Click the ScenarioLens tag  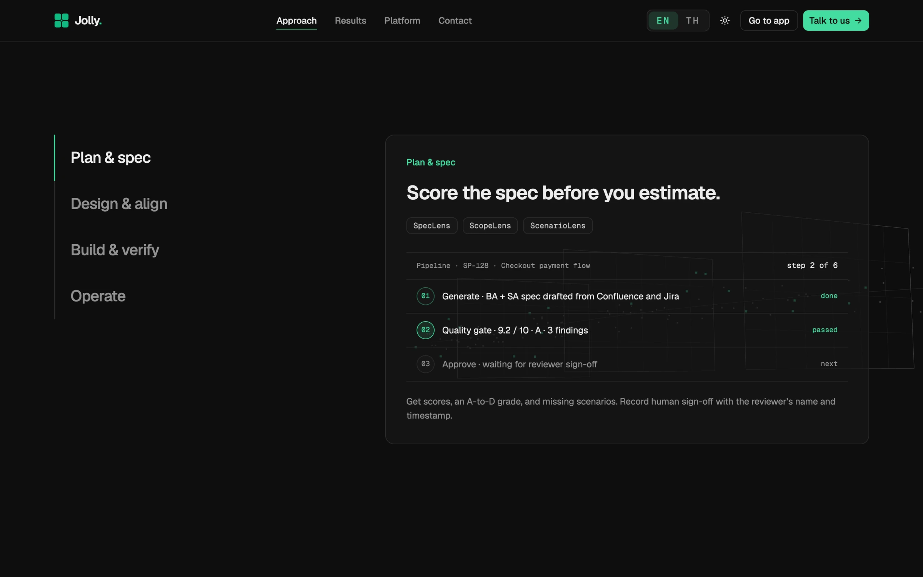tap(558, 225)
